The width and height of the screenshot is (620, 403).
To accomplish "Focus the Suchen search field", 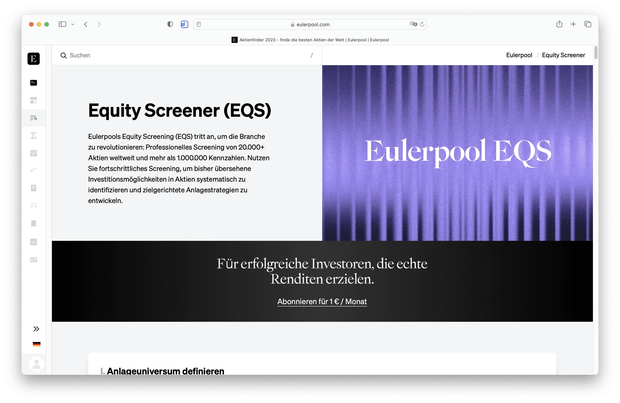I will click(x=187, y=55).
